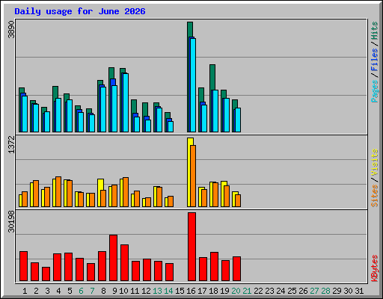This screenshot has width=383, height=299.
Task: Click the tallest green Hits bar for day 16
Action: (190, 29)
